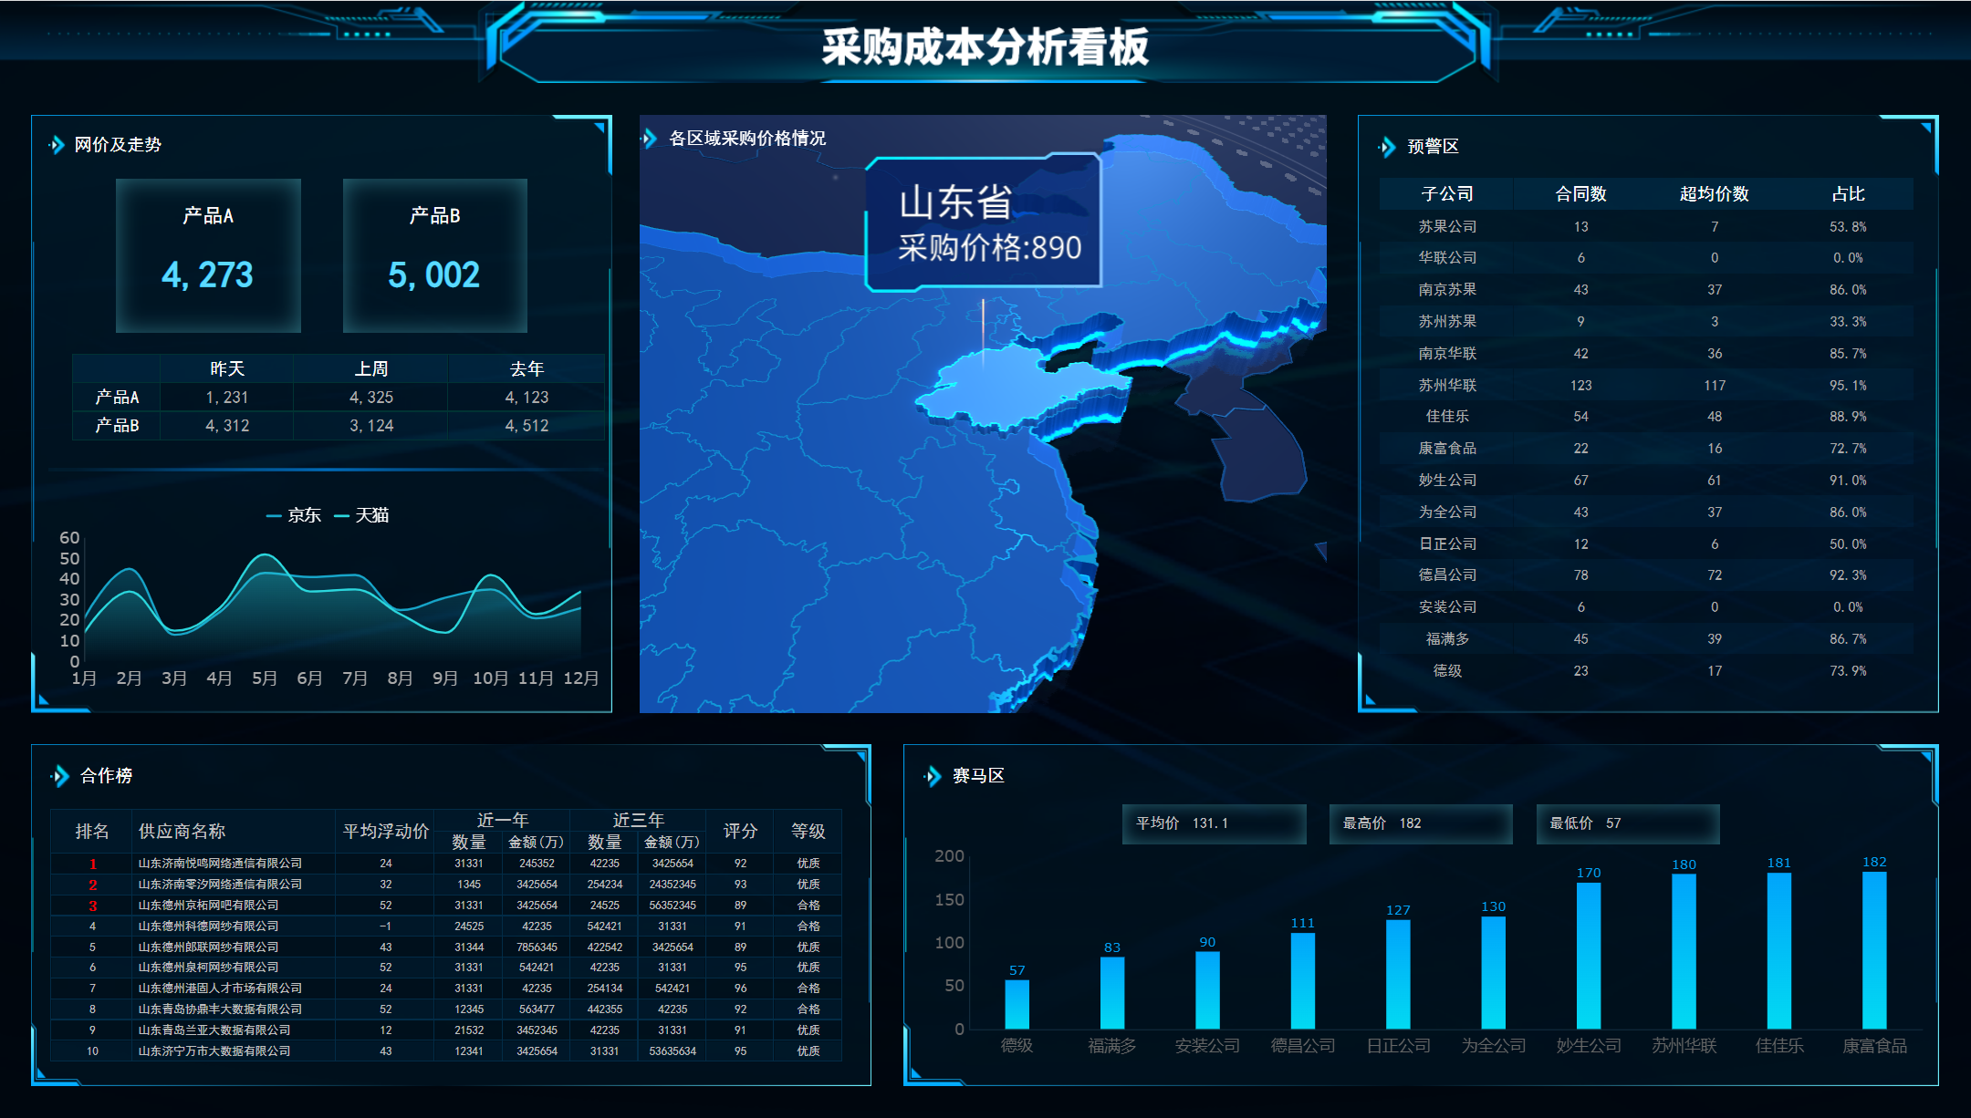Click the arrow icon beside 各区域采购价格情况

tap(649, 139)
